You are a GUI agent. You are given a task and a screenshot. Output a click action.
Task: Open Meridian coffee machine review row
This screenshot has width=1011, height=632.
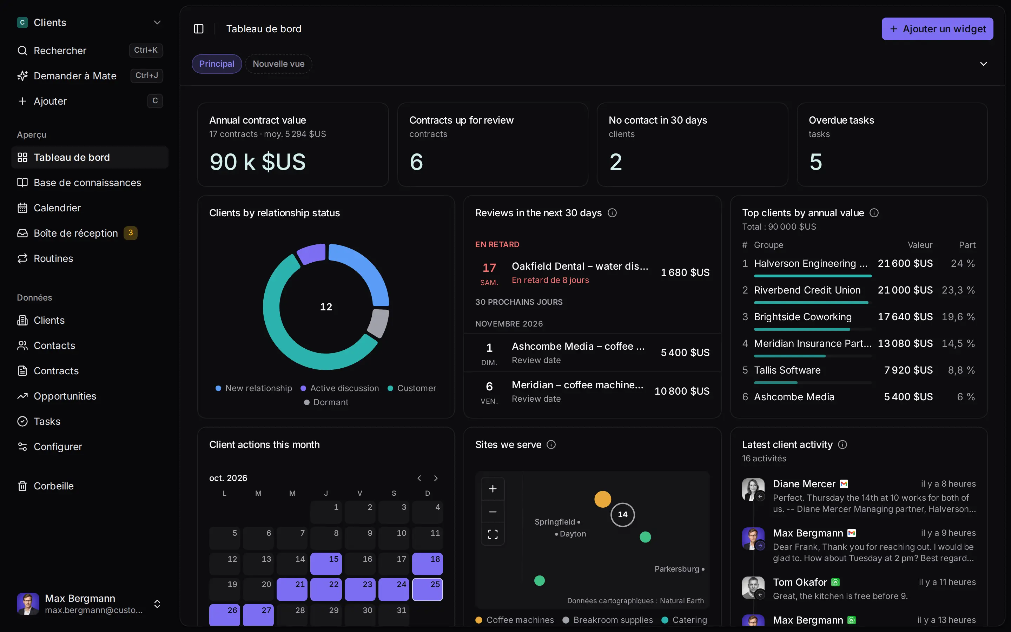(x=592, y=391)
